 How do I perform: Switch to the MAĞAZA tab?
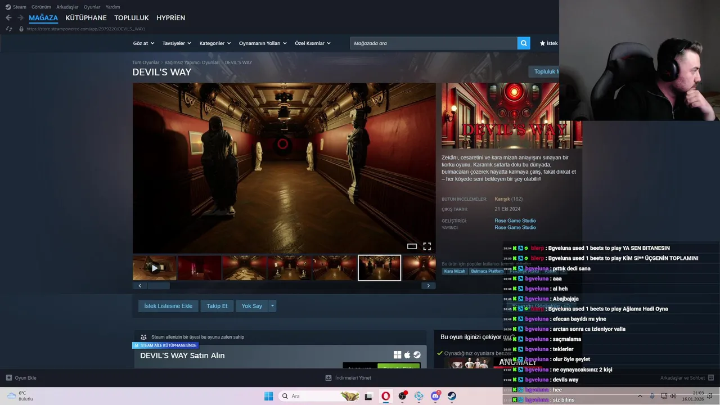(x=43, y=18)
